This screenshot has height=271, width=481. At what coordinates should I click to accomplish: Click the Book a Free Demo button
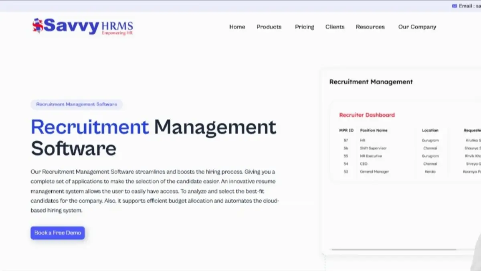click(58, 233)
